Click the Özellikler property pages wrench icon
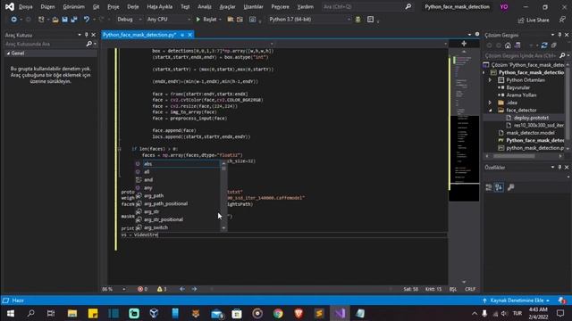 (x=510, y=187)
